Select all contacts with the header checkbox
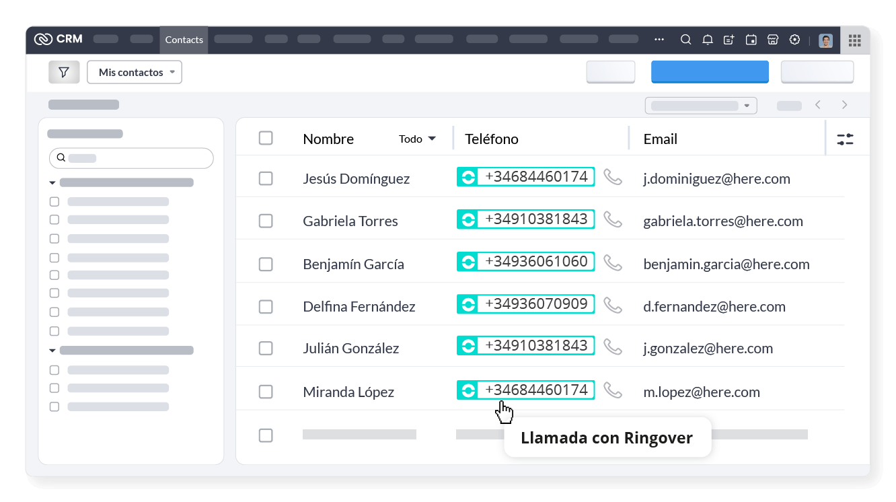 click(x=266, y=137)
